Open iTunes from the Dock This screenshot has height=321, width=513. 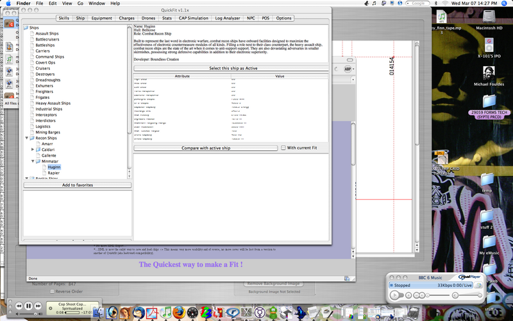tap(167, 312)
